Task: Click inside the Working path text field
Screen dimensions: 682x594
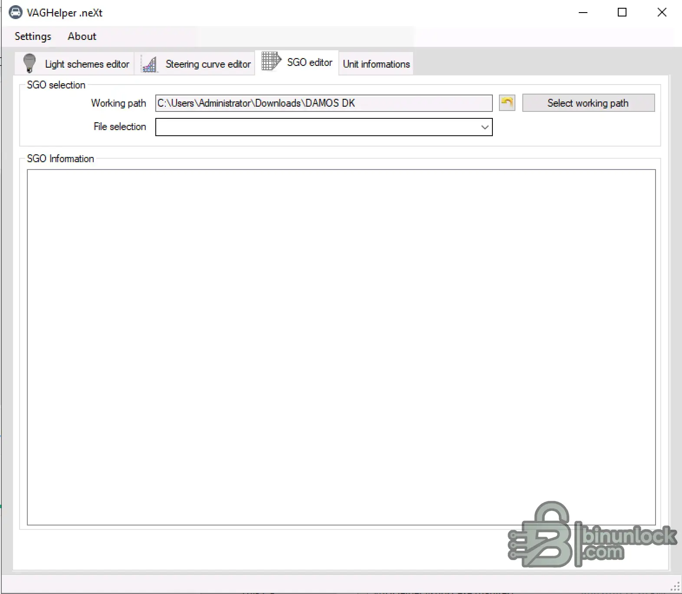Action: 324,103
